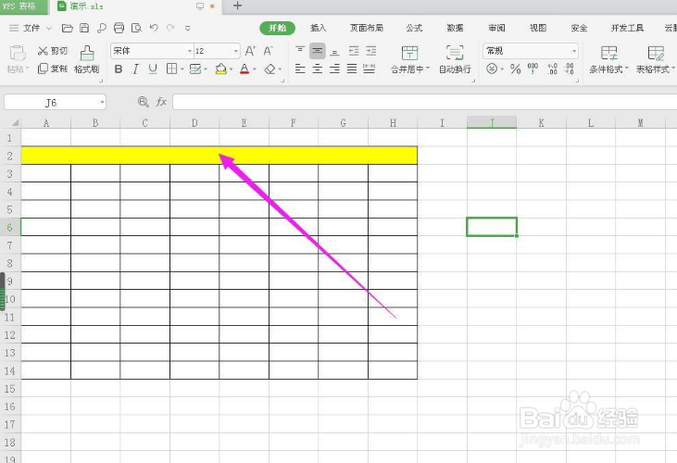Select column J header

492,122
